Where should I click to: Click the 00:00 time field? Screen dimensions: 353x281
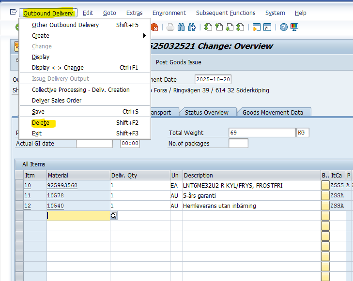pyautogui.click(x=130, y=144)
